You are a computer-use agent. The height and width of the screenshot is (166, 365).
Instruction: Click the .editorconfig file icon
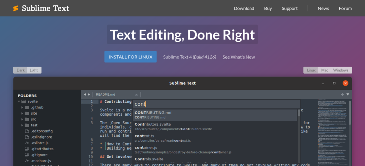(x=27, y=131)
